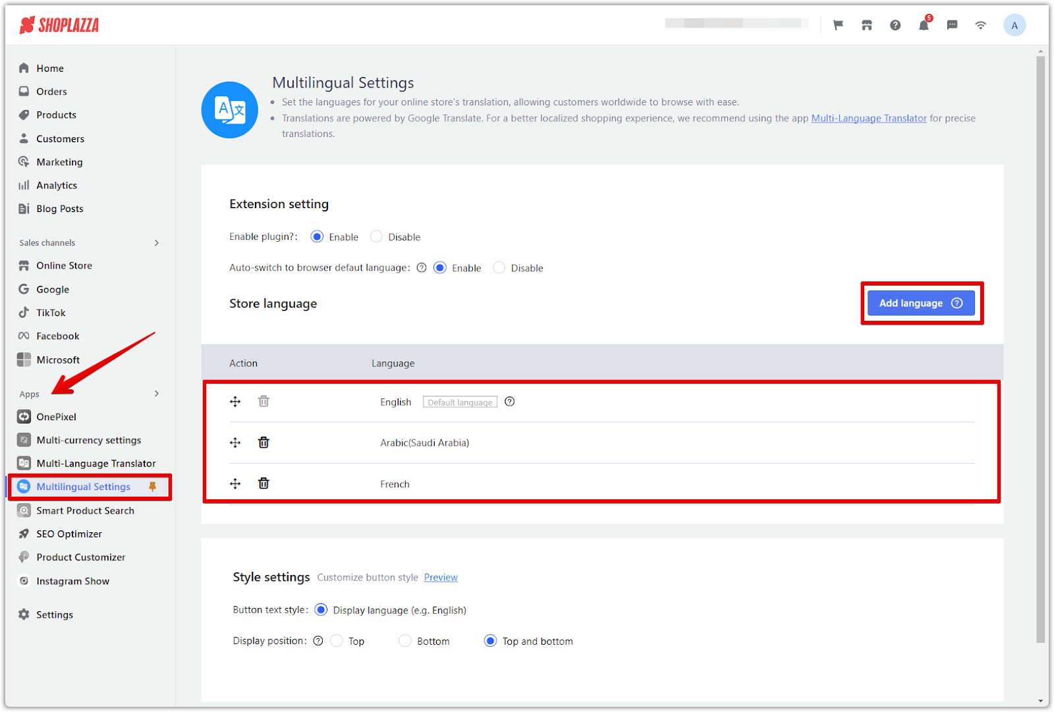Click move handle for Arabic row
Screen dimensions: 1054x712
235,443
